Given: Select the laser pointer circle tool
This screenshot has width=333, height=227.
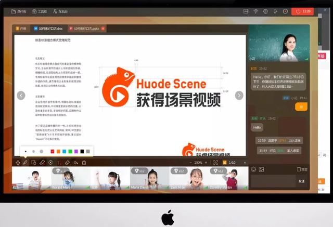Looking at the screenshot, I should 50,163.
